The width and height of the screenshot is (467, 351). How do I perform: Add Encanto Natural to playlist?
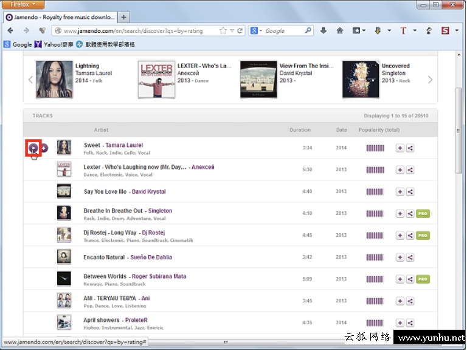pyautogui.click(x=400, y=257)
